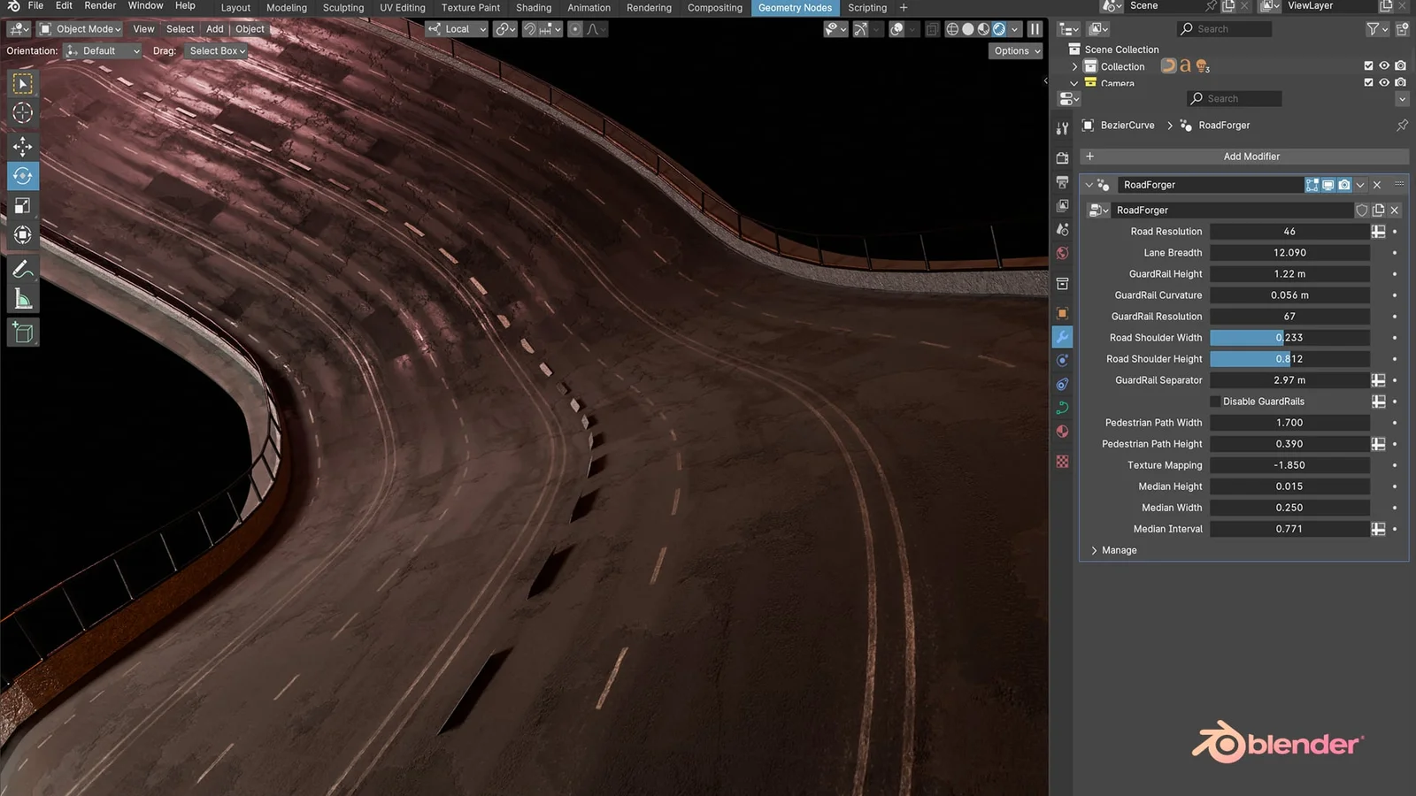Click the Add Modifier button
This screenshot has width=1416, height=796.
point(1251,156)
